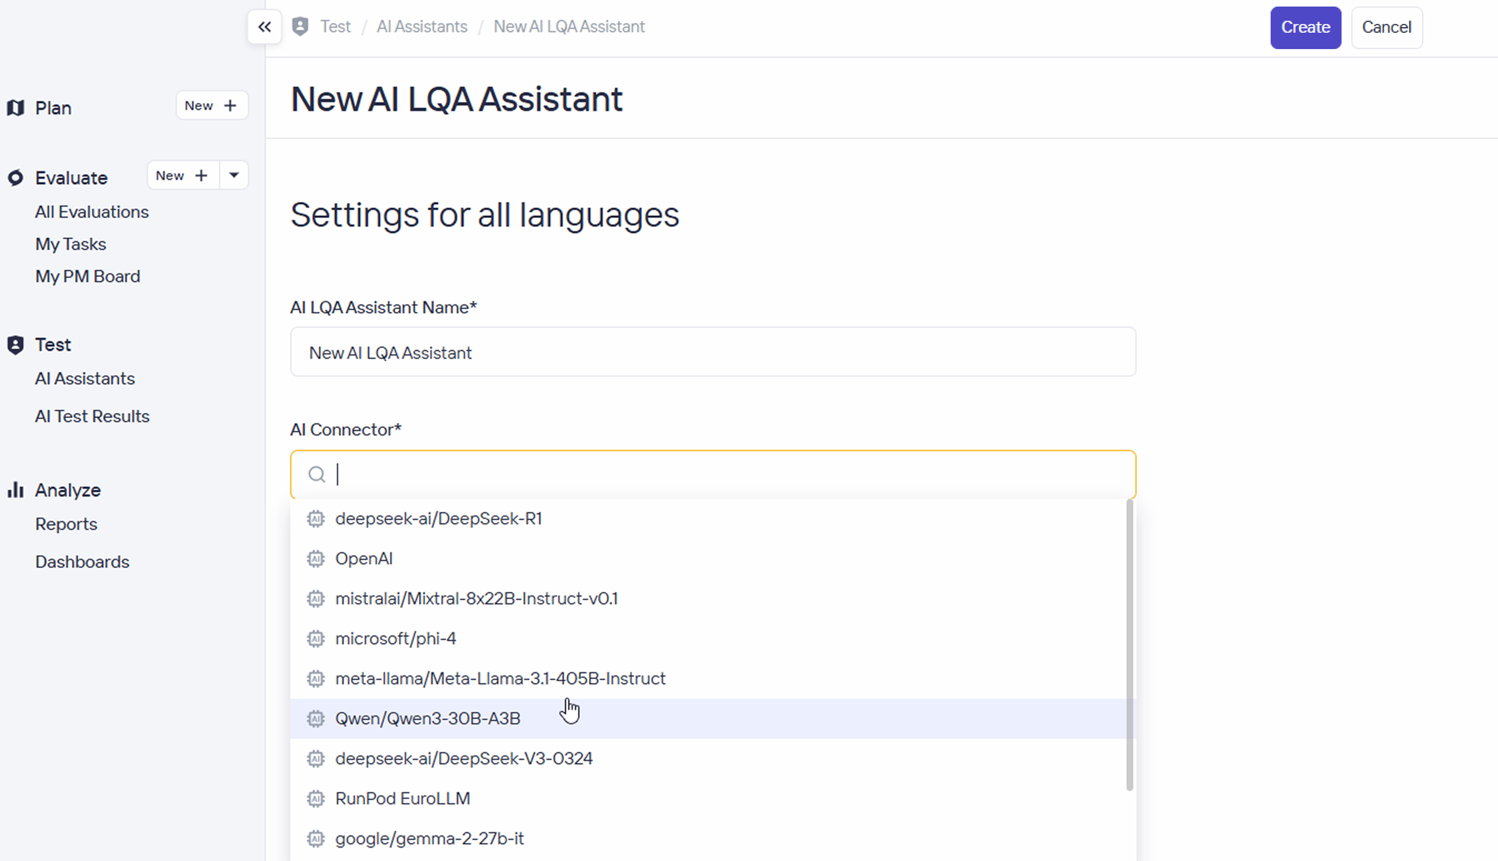Click the connector dropdown list scrollbar
Screen dimensions: 1498x861
pyautogui.click(x=1129, y=644)
